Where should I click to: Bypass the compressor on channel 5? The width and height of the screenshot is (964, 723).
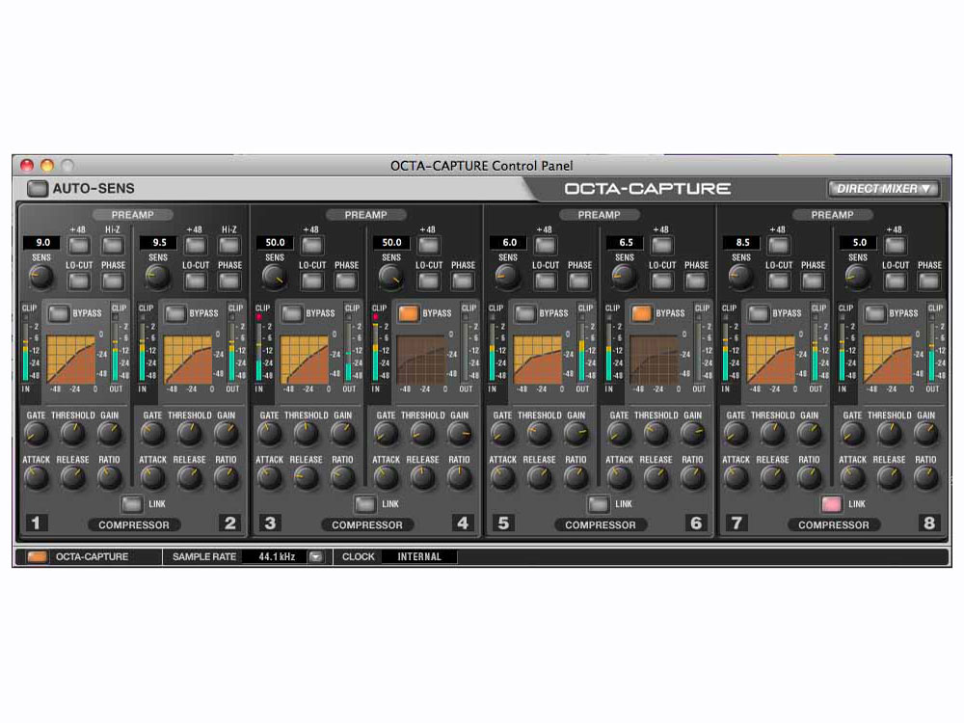[x=525, y=313]
